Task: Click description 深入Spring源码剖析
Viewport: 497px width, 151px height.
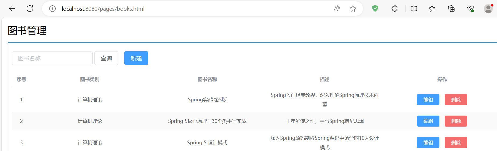Action: [x=325, y=142]
